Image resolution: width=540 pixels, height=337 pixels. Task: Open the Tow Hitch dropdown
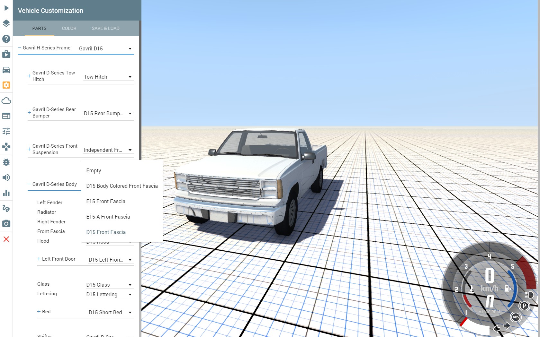point(108,77)
